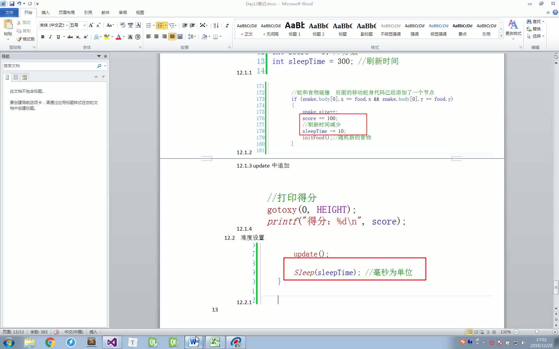Click the Replace (替换) button
This screenshot has width=559, height=349.
[534, 29]
